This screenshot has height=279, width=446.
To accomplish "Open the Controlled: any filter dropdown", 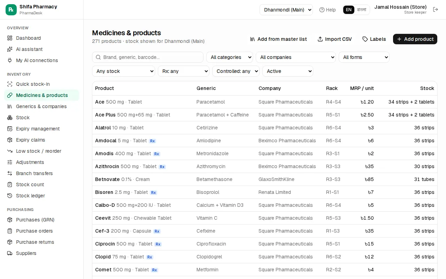I will click(x=236, y=71).
